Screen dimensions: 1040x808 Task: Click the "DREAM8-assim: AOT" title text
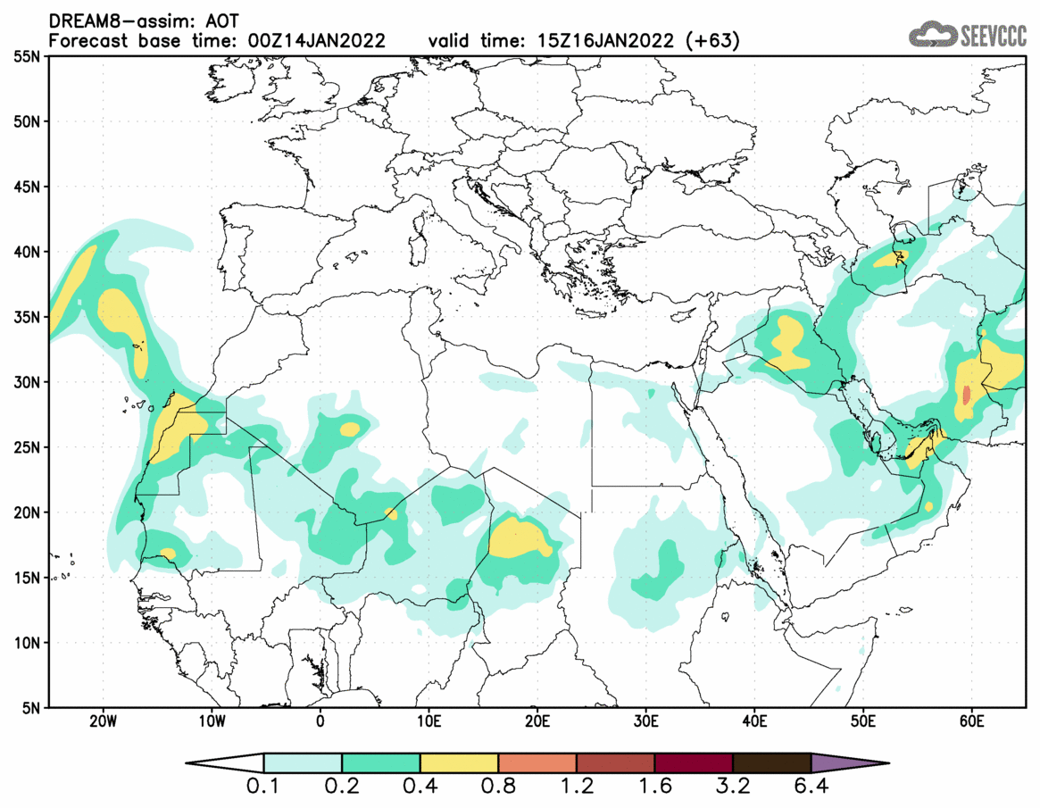click(144, 21)
